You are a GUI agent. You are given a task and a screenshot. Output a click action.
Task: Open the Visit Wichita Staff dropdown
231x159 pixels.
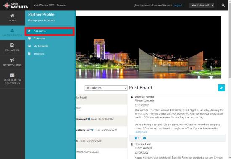pyautogui.click(x=202, y=5)
